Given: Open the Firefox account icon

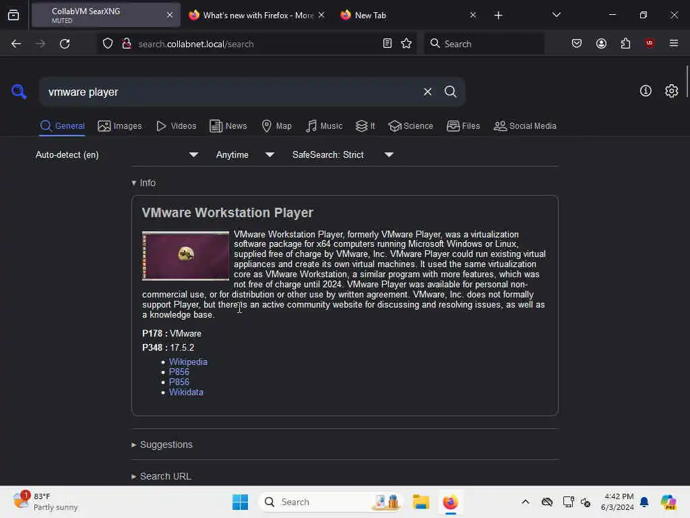Looking at the screenshot, I should pyautogui.click(x=601, y=43).
